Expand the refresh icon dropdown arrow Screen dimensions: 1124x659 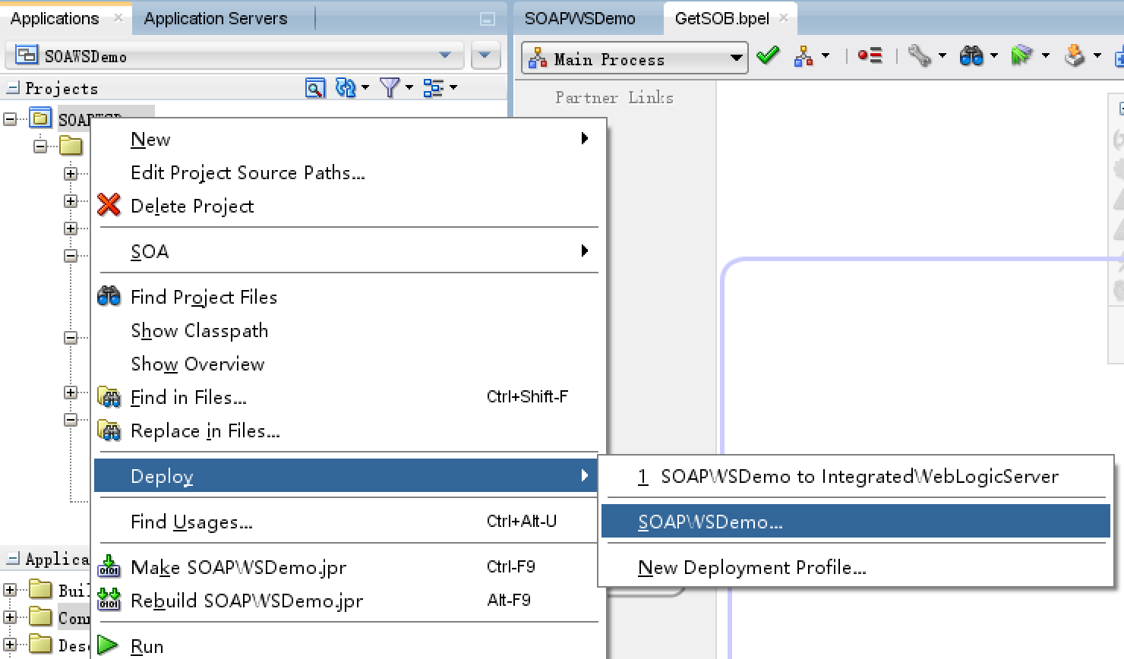click(x=365, y=88)
